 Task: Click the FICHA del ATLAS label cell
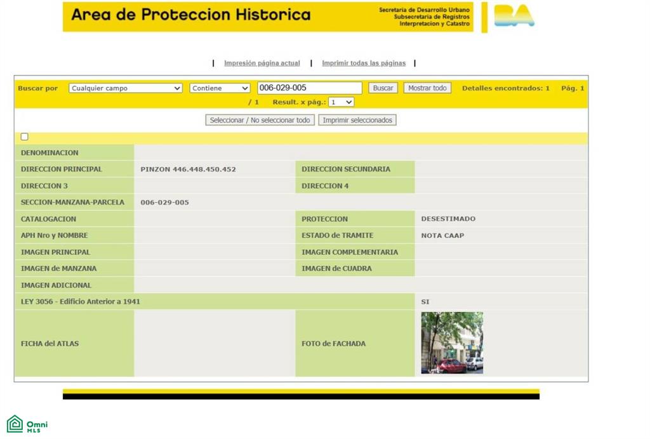(x=75, y=343)
